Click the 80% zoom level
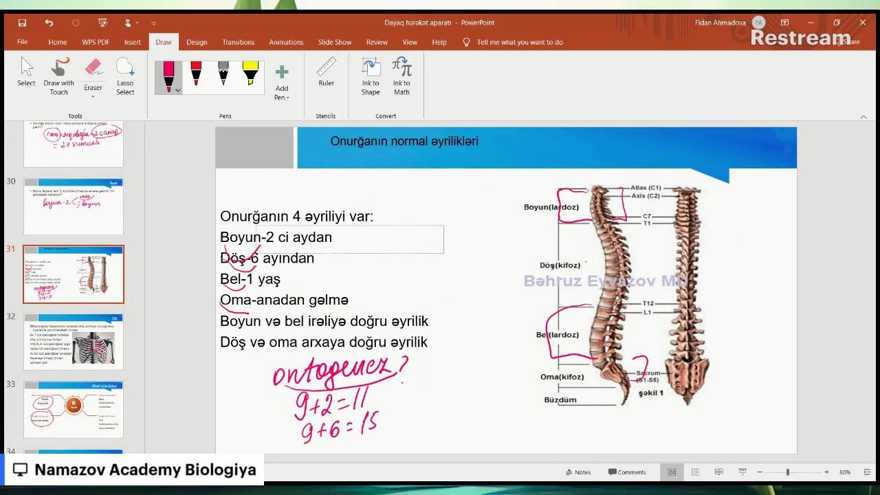This screenshot has width=880, height=495. 845,472
